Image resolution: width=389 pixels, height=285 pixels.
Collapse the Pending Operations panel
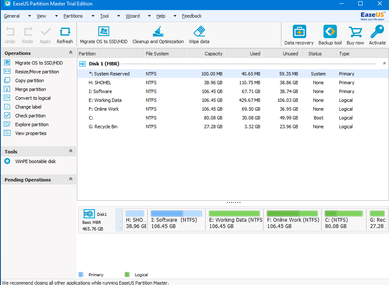(71, 179)
